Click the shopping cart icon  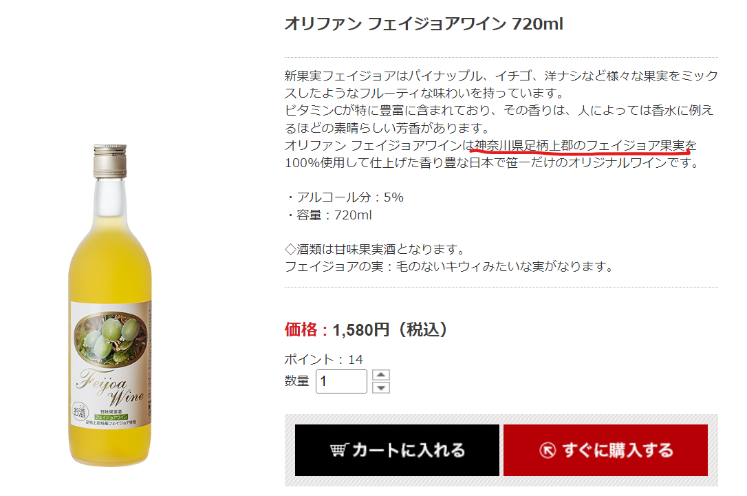pyautogui.click(x=340, y=450)
